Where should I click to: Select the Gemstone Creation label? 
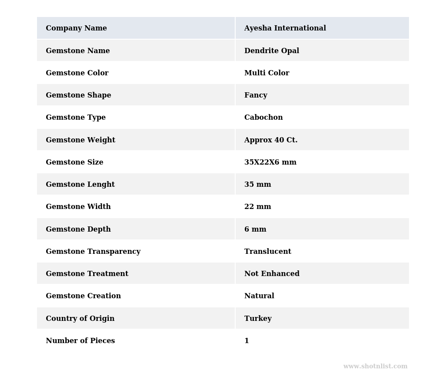click(83, 296)
